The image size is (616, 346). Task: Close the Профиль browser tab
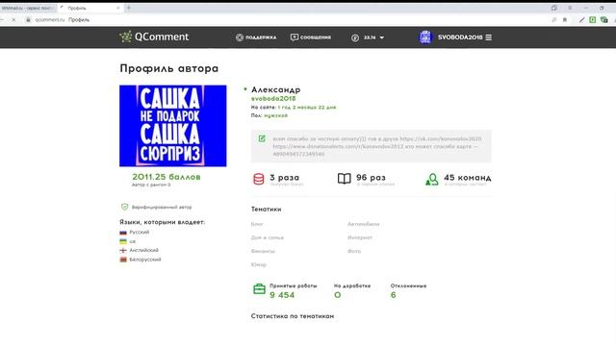coord(118,8)
